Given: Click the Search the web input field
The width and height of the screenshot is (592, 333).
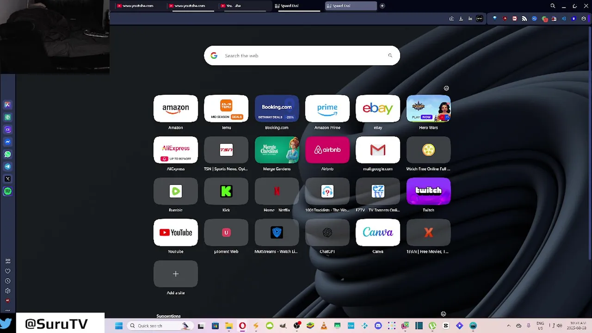Looking at the screenshot, I should click(302, 55).
